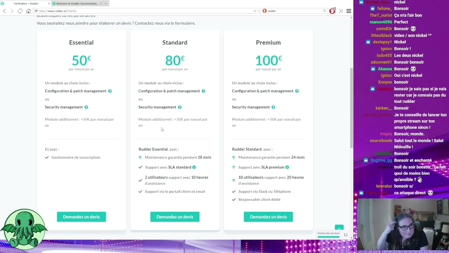Click Essential's Module additionnel text
The height and width of the screenshot is (253, 449).
79,122
